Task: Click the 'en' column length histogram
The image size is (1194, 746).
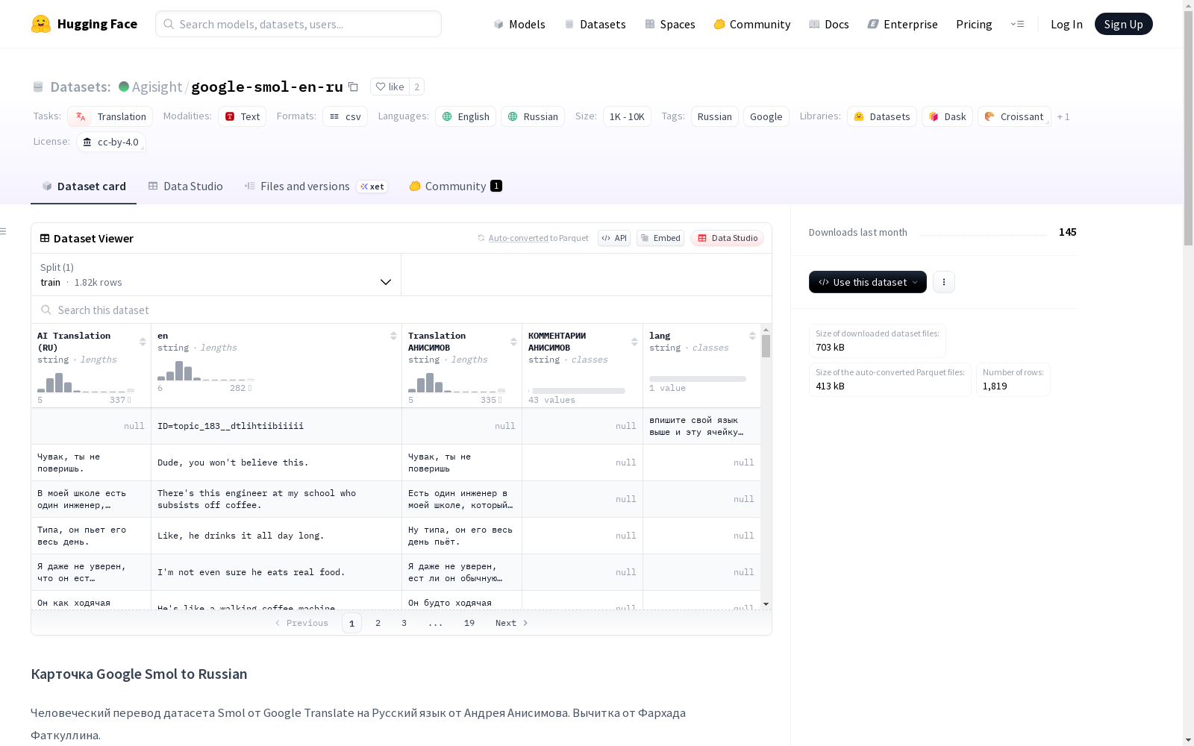Action: click(206, 371)
